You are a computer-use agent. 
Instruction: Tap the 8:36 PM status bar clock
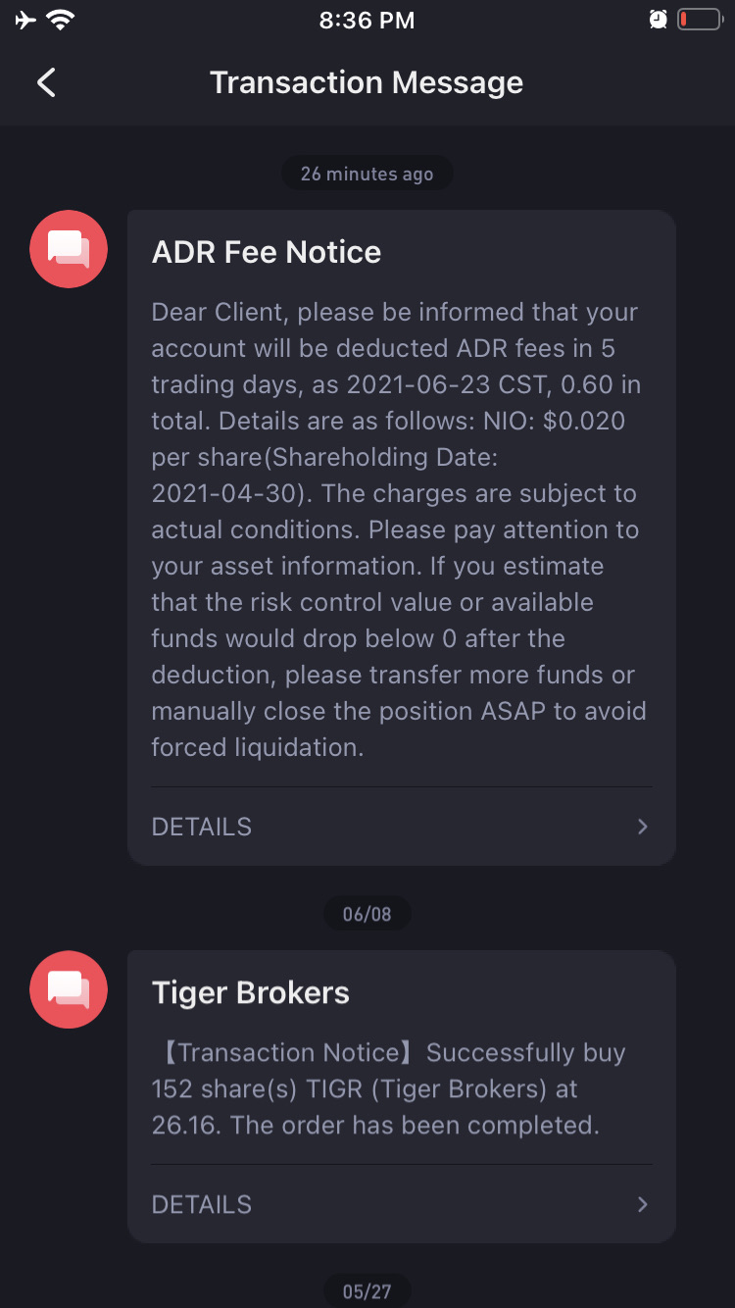(x=367, y=20)
